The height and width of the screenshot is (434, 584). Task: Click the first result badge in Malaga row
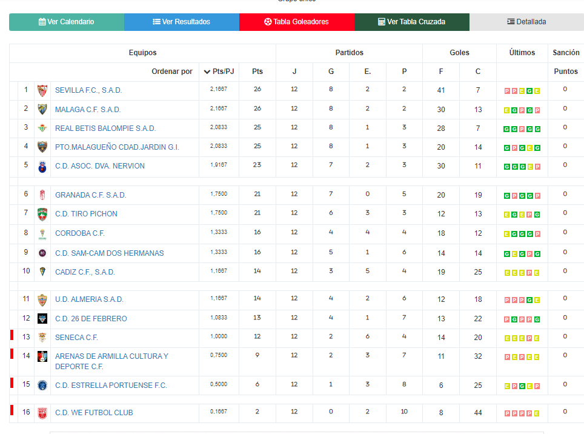tap(507, 110)
